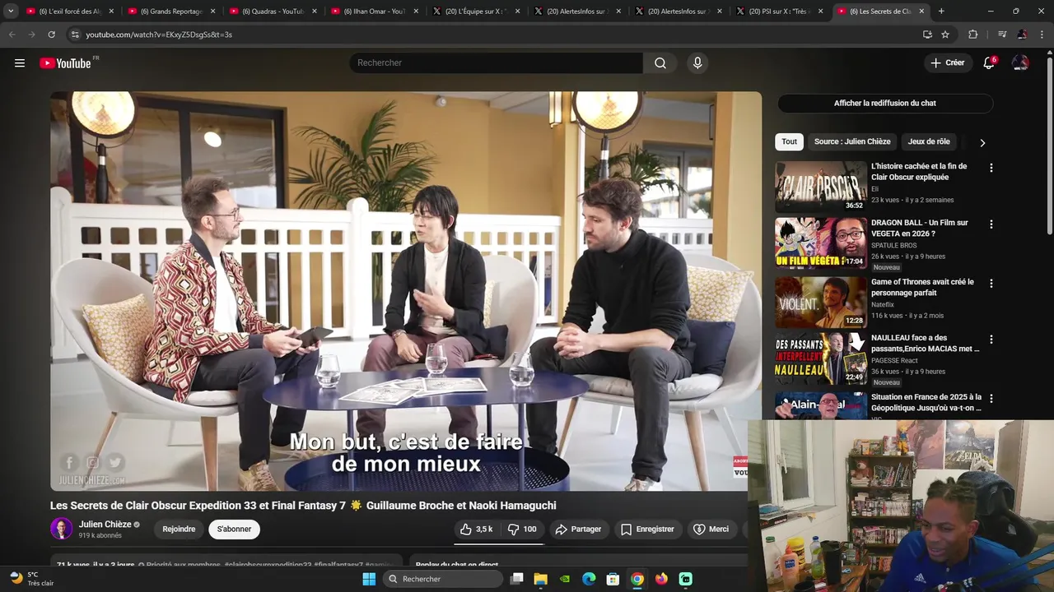
Task: Subscribe with the S'abonner button
Action: (x=234, y=530)
